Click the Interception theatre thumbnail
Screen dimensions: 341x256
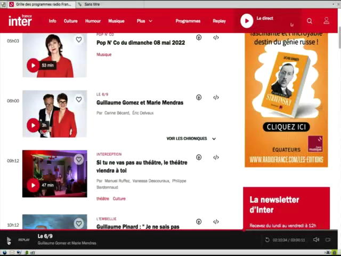pos(55,174)
